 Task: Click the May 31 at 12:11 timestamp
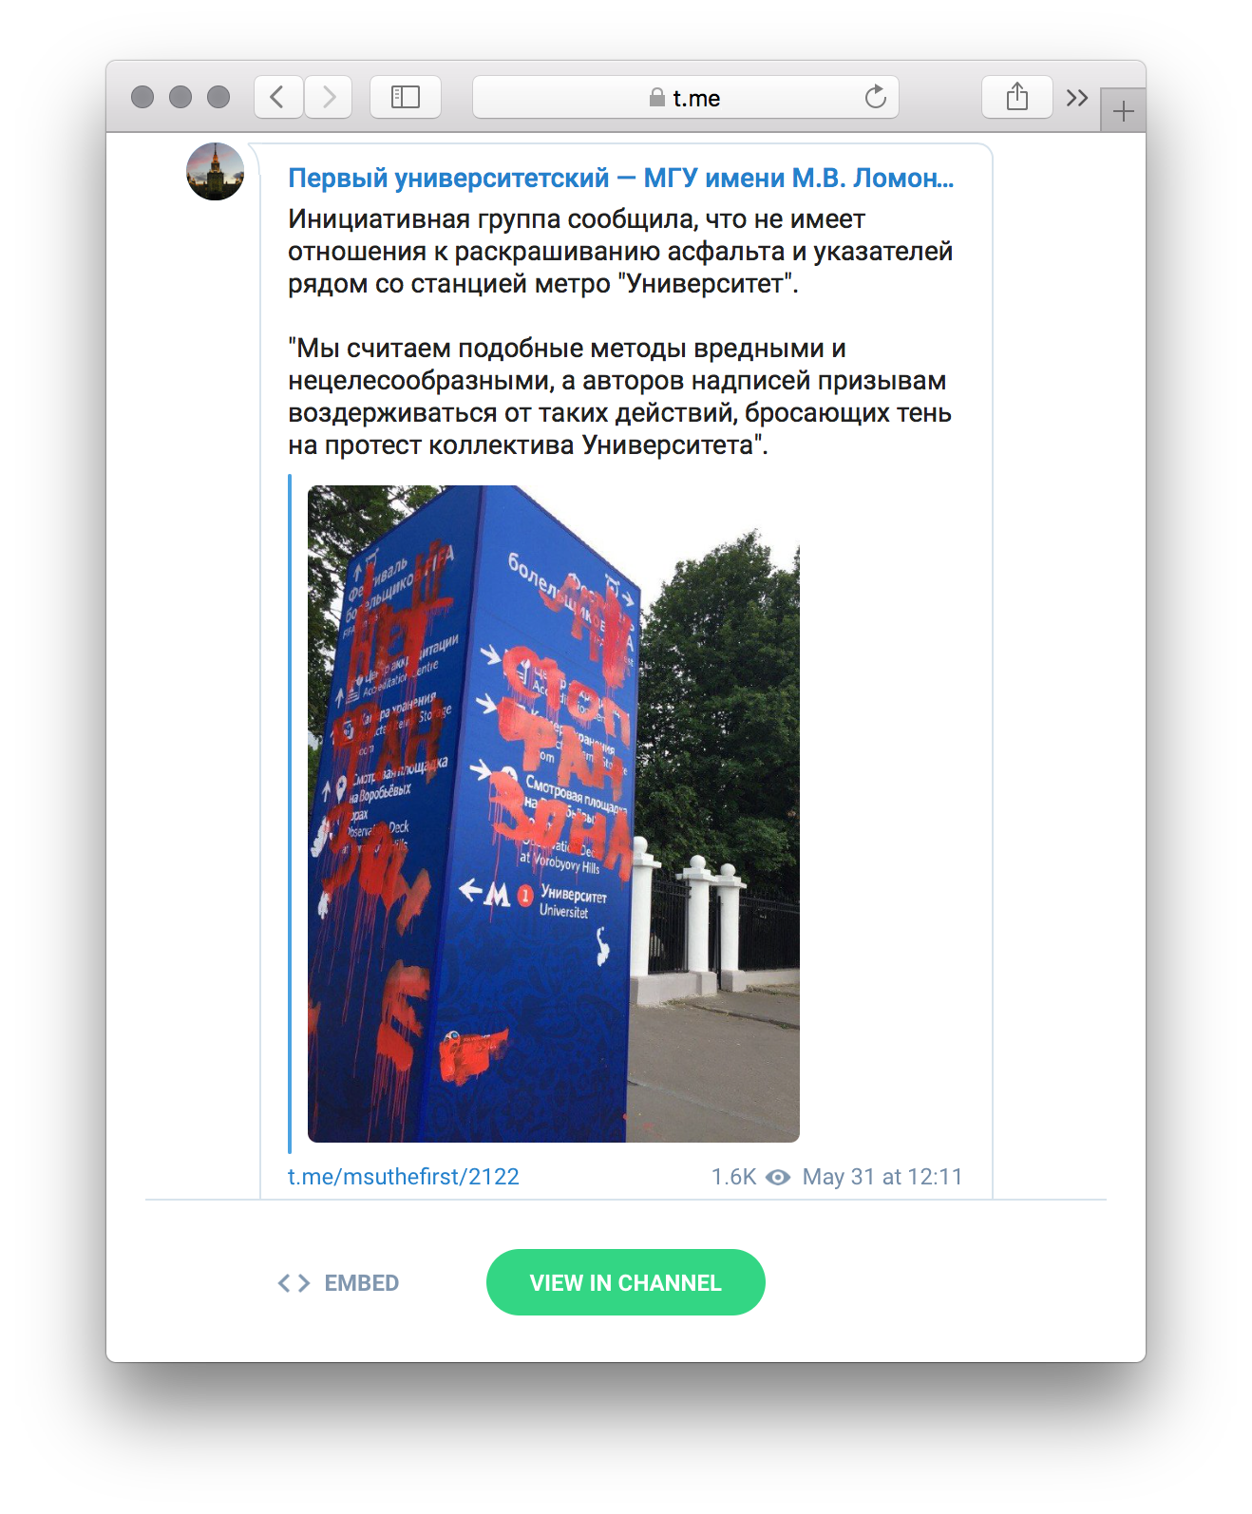coord(882,1177)
